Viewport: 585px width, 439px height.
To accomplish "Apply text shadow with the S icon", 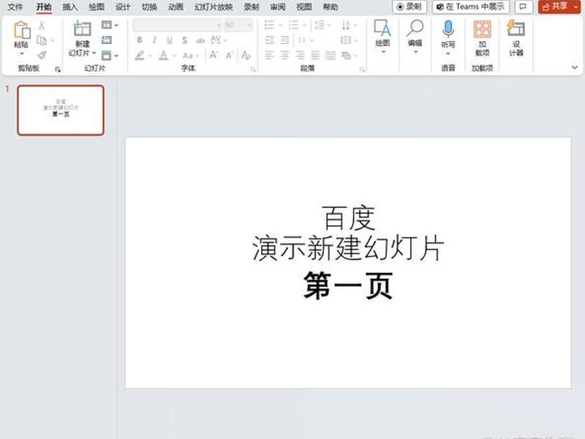I will coord(185,40).
